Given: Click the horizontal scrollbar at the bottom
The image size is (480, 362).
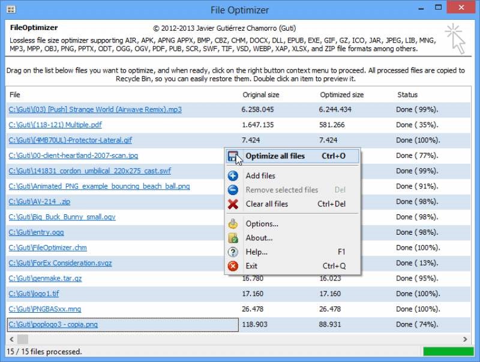Looking at the screenshot, I should (x=240, y=339).
